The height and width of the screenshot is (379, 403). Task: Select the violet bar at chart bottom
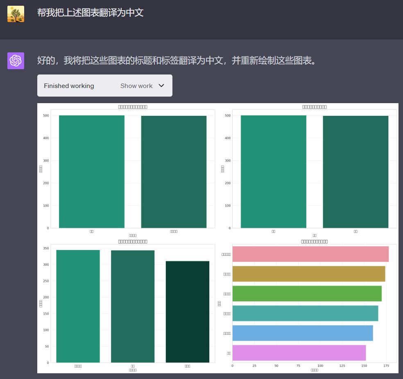(299, 352)
